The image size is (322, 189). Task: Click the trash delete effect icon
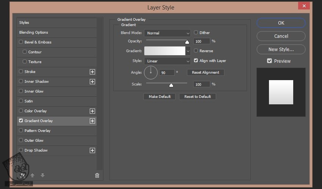[x=97, y=175]
